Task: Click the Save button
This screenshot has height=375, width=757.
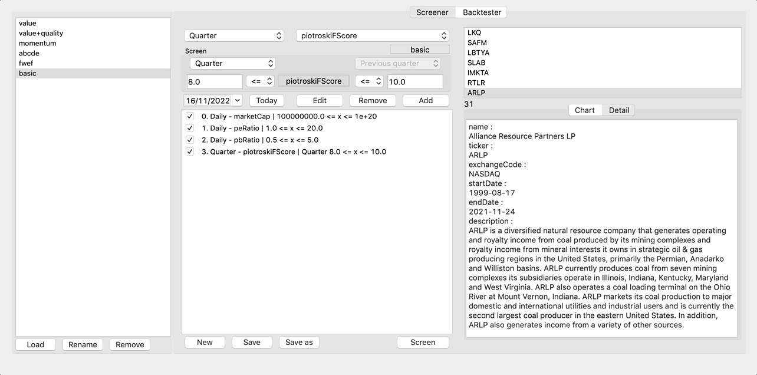Action: [252, 343]
